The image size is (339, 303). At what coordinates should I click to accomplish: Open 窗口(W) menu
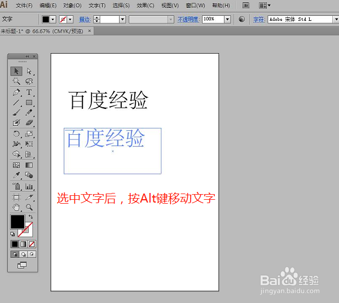(195, 6)
